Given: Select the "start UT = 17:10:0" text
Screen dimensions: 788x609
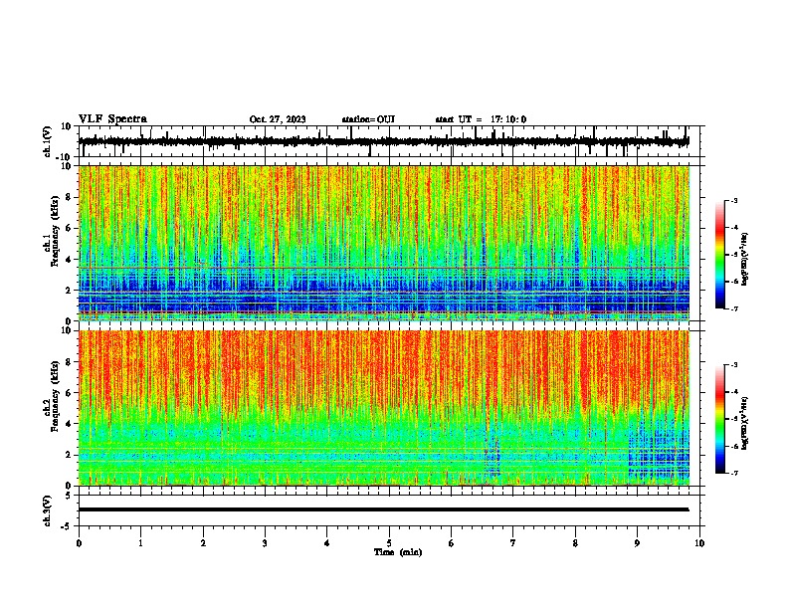Looking at the screenshot, I should click(481, 119).
